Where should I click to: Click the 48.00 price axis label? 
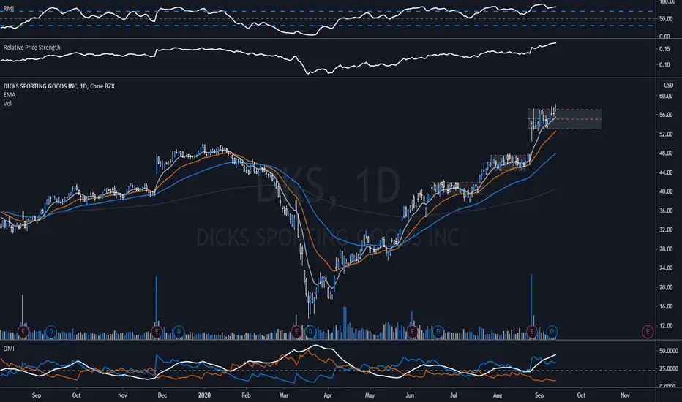pos(666,153)
